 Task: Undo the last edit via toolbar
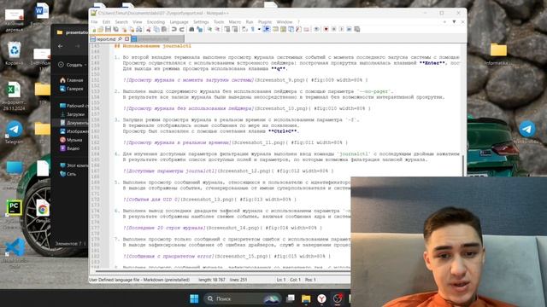click(174, 29)
